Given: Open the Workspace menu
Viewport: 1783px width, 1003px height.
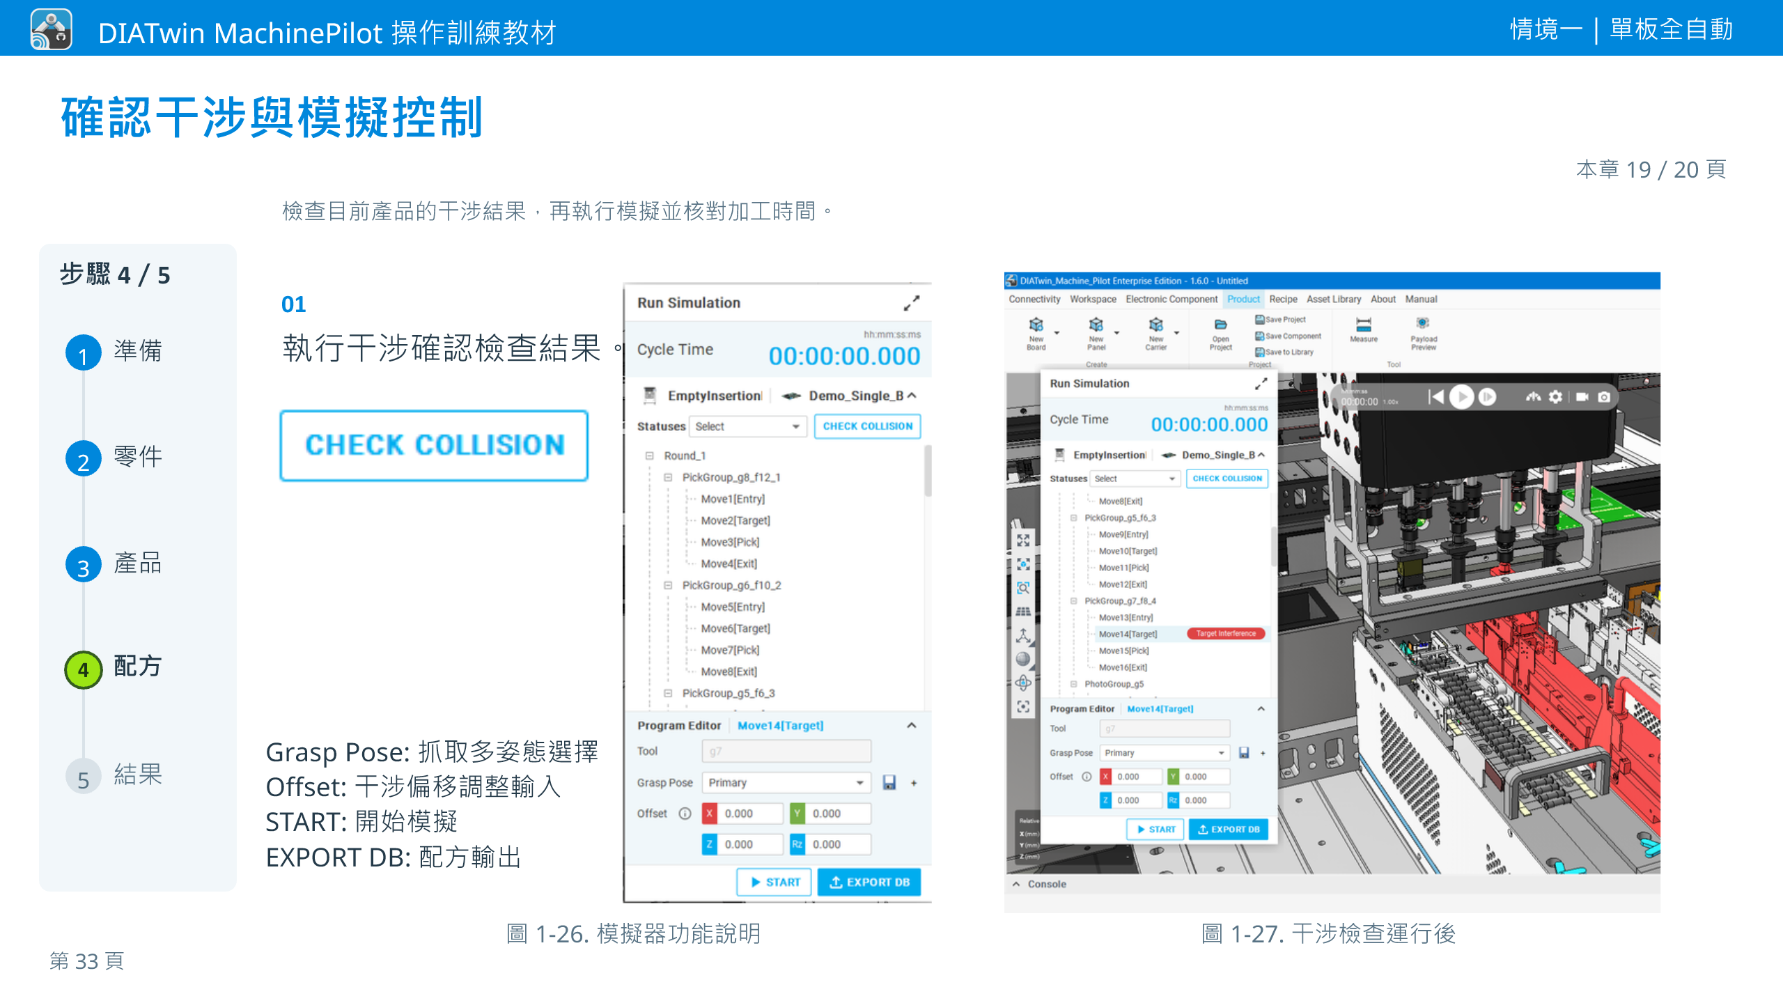Looking at the screenshot, I should (x=1093, y=300).
